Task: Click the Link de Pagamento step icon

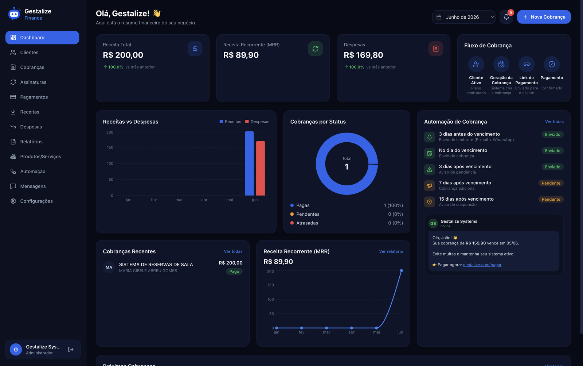Action: coord(527,64)
